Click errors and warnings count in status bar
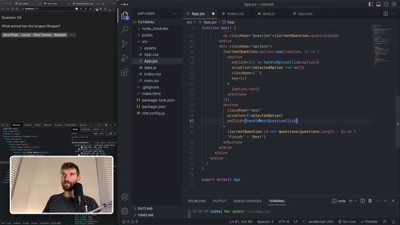The width and height of the screenshot is (400, 225). [x=130, y=222]
